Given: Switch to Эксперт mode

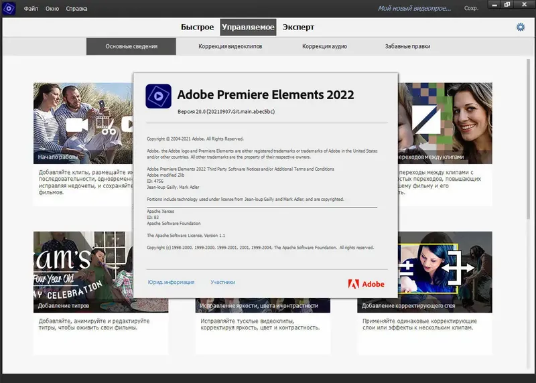Looking at the screenshot, I should [x=298, y=27].
